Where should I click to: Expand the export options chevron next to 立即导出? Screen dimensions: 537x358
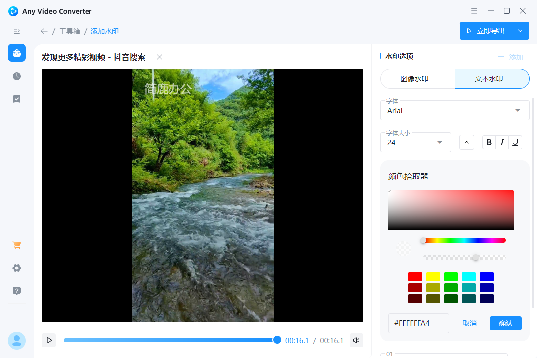520,30
